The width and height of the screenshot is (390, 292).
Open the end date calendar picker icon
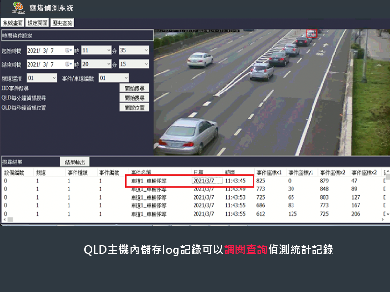point(68,64)
